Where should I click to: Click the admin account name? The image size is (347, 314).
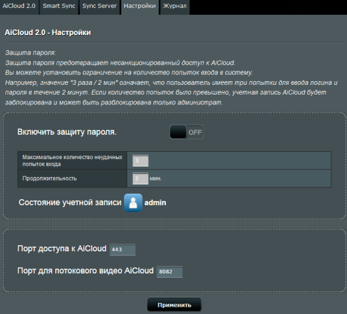tap(155, 203)
